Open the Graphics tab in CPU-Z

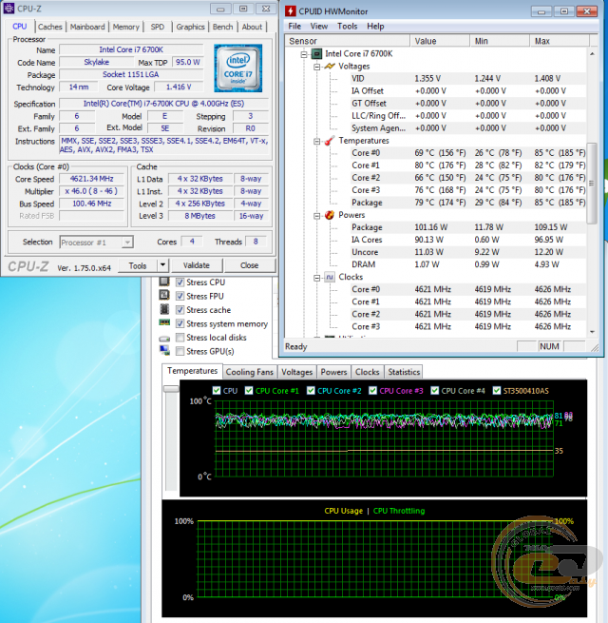[x=191, y=27]
